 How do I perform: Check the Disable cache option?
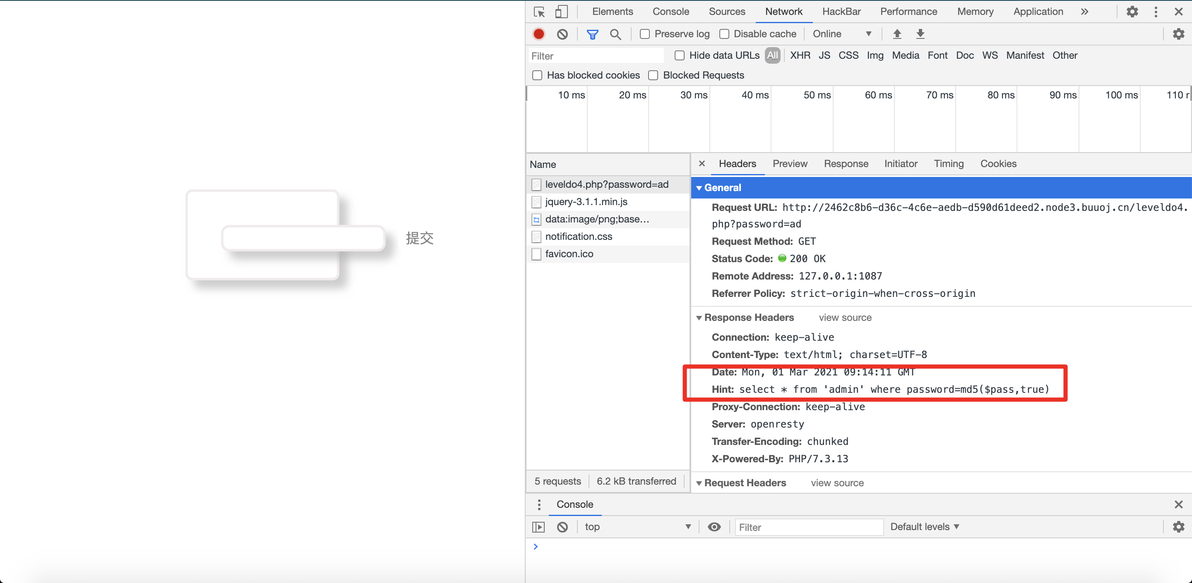(724, 34)
